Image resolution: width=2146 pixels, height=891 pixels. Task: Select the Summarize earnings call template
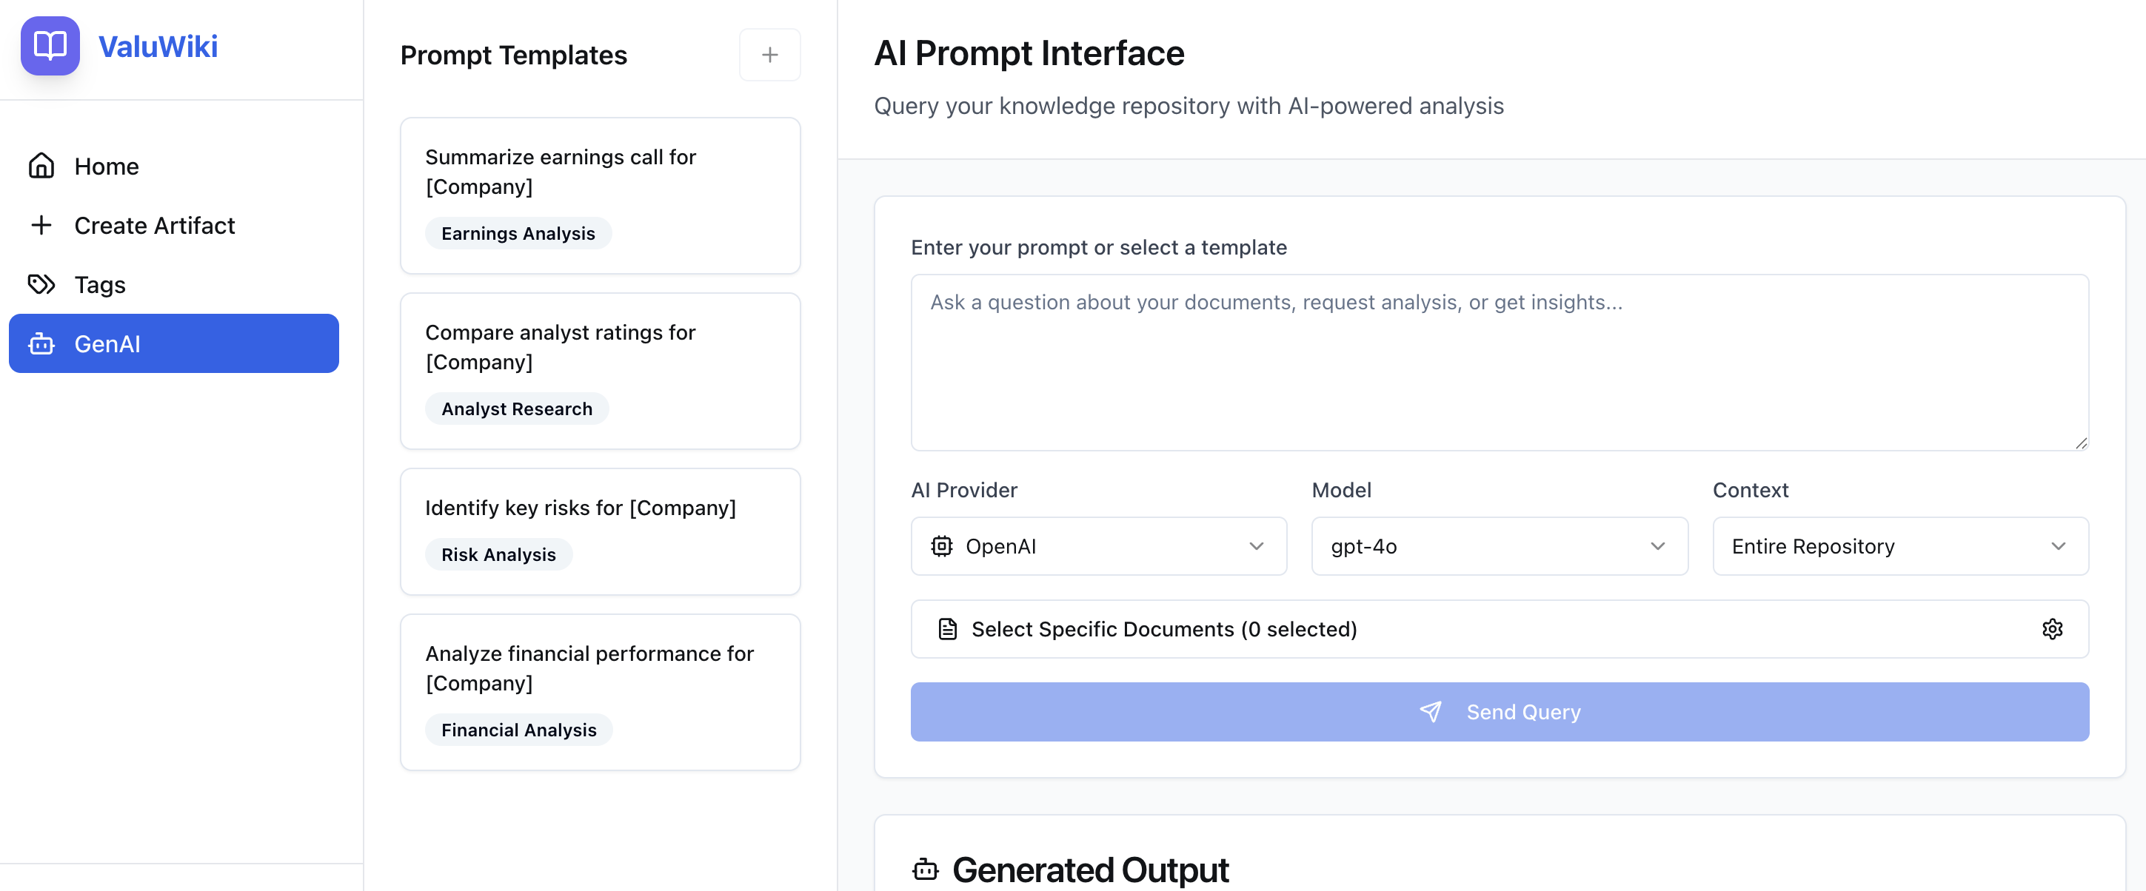click(x=600, y=195)
